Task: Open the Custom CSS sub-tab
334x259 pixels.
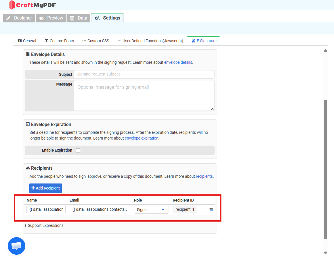Action: pos(96,41)
